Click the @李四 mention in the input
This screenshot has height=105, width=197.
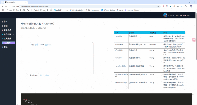[37, 44]
